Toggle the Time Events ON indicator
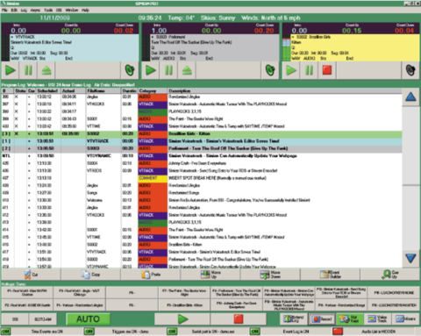 pos(6,332)
